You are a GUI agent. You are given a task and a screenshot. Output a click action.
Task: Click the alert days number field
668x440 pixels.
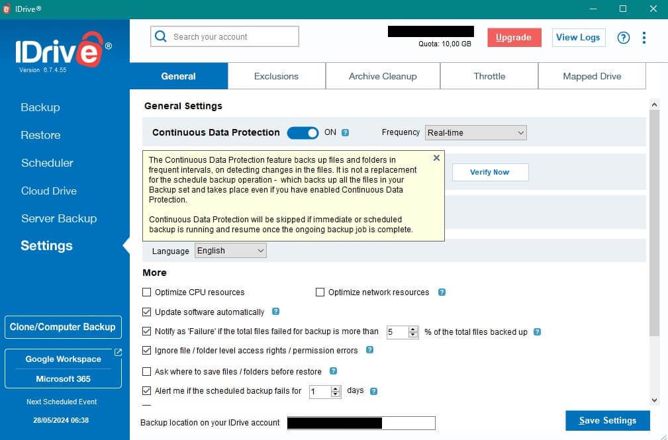(x=320, y=392)
